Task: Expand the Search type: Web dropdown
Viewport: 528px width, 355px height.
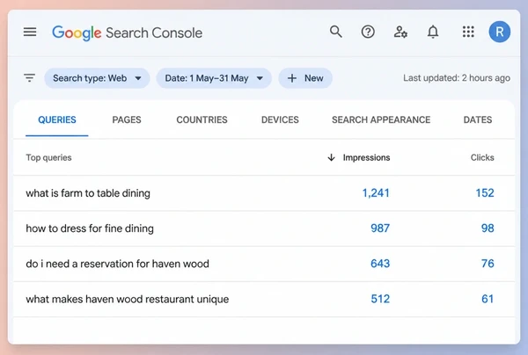Action: pos(97,78)
